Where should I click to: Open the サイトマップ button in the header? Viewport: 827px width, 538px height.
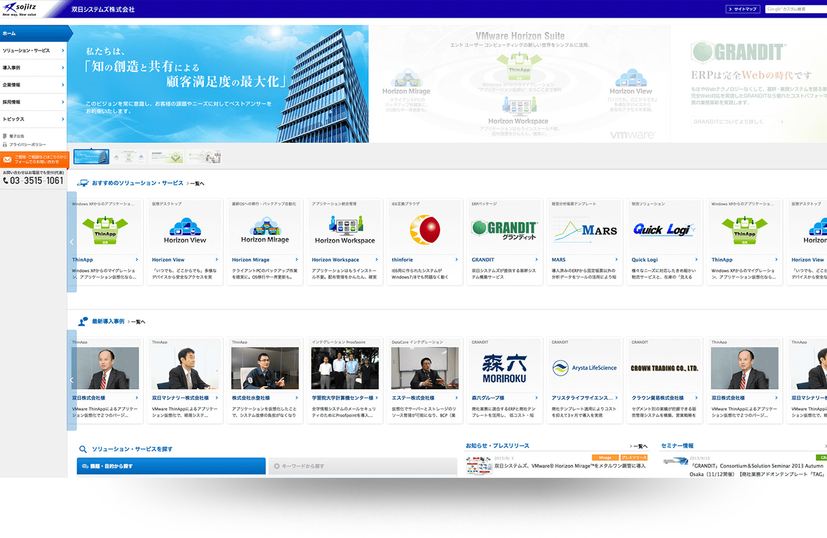(x=743, y=9)
